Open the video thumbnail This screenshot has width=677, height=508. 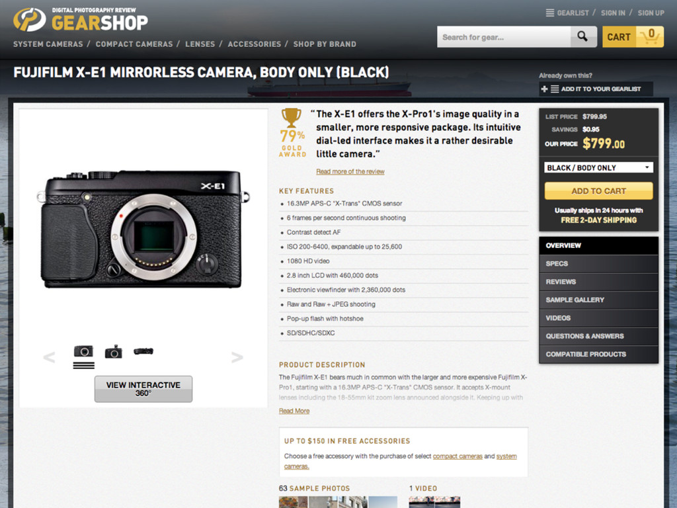click(434, 502)
